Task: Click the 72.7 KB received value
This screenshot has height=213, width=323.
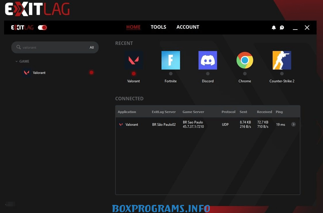Action: tap(263, 122)
